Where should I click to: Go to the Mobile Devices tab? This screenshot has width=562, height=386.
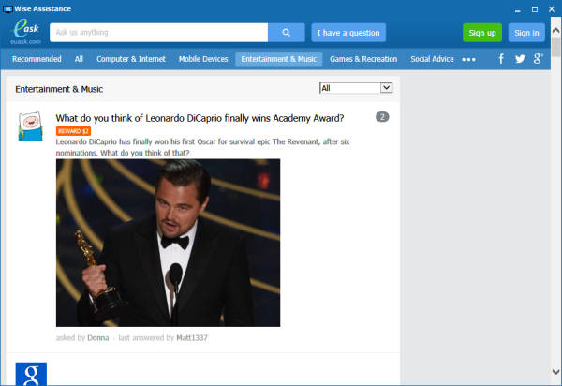coord(203,59)
